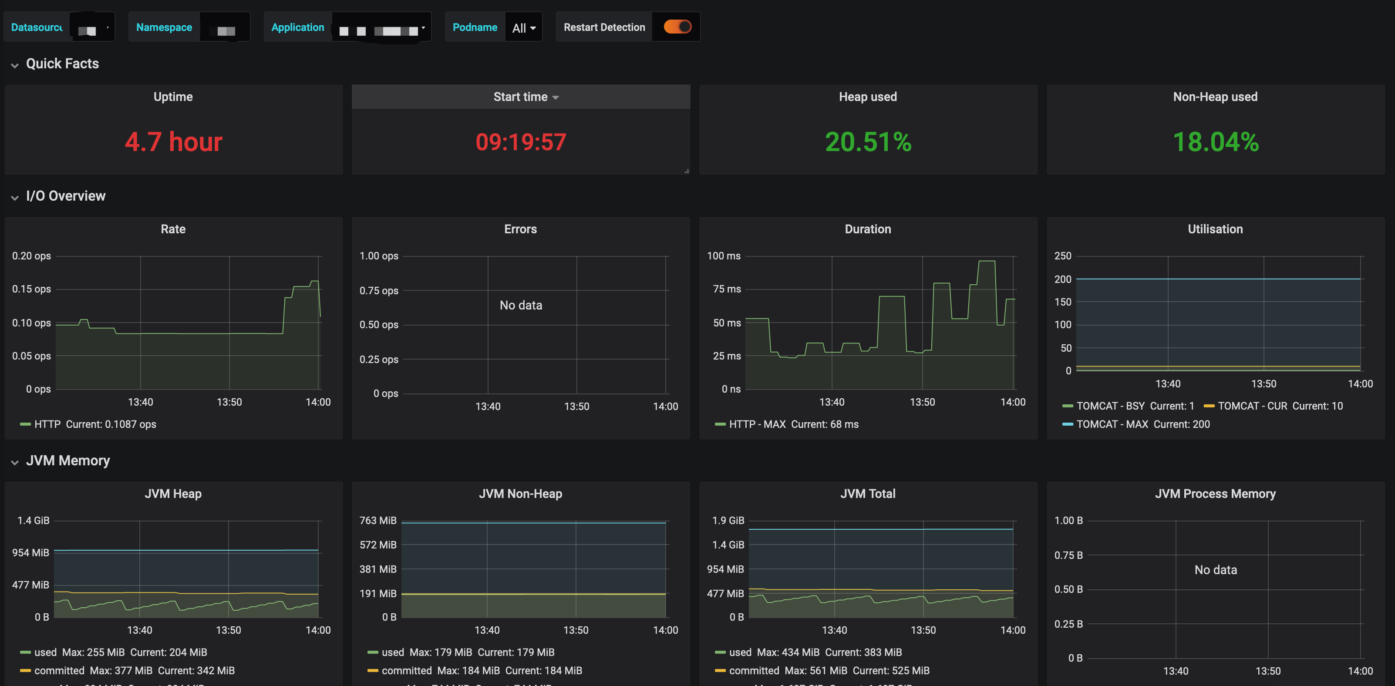Click the HTTP legend color swatch in Rate
Screen dimensions: 1395x686
(25, 424)
